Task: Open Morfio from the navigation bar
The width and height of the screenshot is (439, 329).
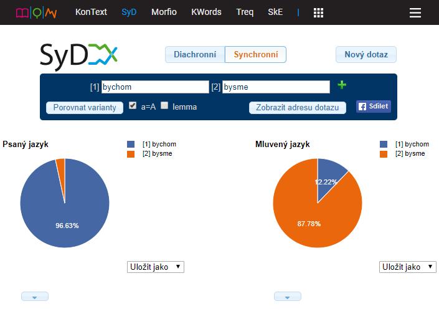Action: click(164, 12)
